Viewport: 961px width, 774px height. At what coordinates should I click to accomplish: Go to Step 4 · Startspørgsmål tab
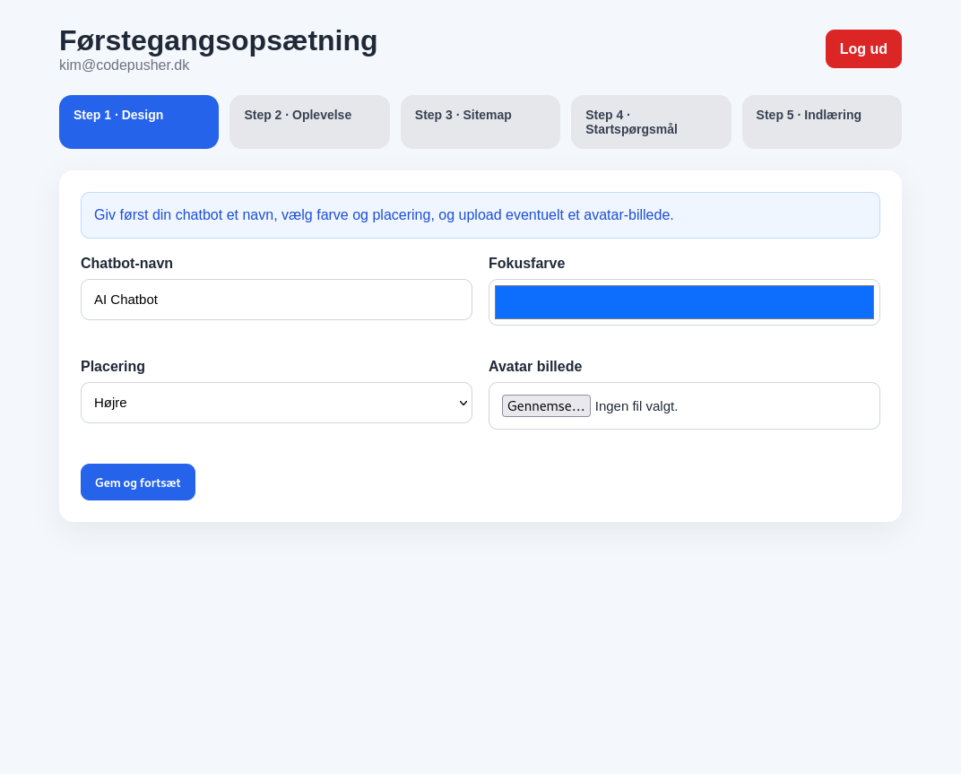coord(650,122)
